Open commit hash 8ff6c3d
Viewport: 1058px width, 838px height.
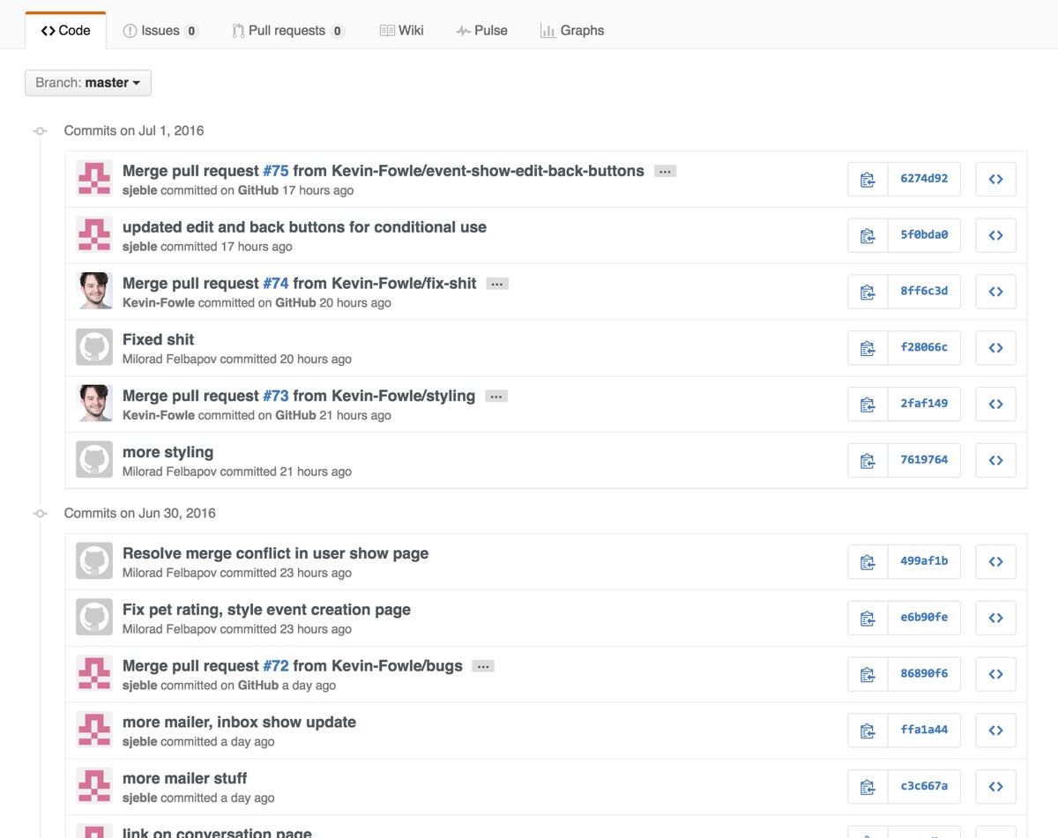point(924,291)
